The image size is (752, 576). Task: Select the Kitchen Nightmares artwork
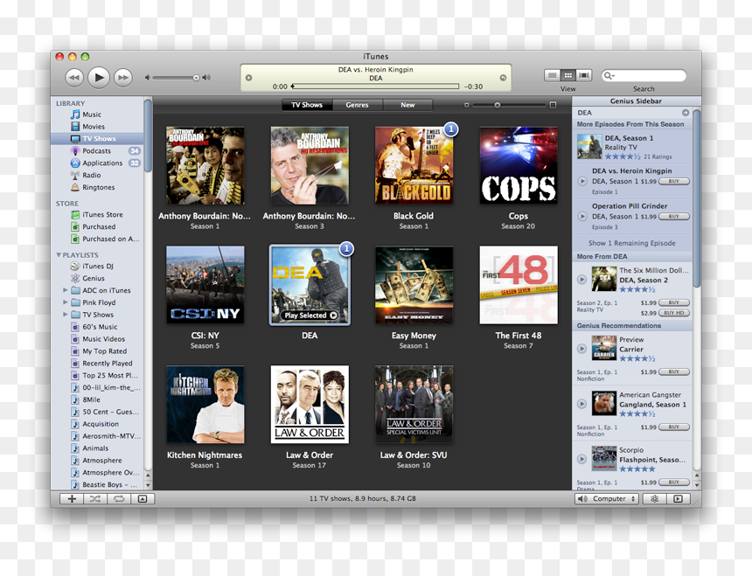(x=205, y=405)
